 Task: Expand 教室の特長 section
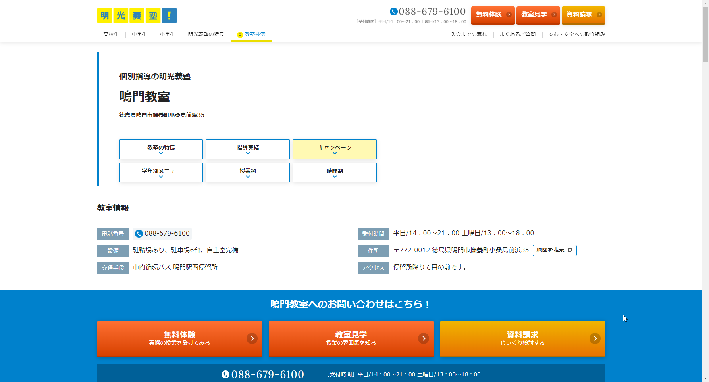pos(161,149)
